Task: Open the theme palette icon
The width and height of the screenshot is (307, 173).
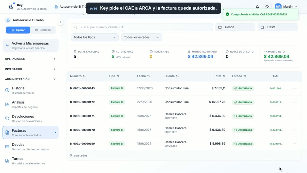Action: [267, 7]
